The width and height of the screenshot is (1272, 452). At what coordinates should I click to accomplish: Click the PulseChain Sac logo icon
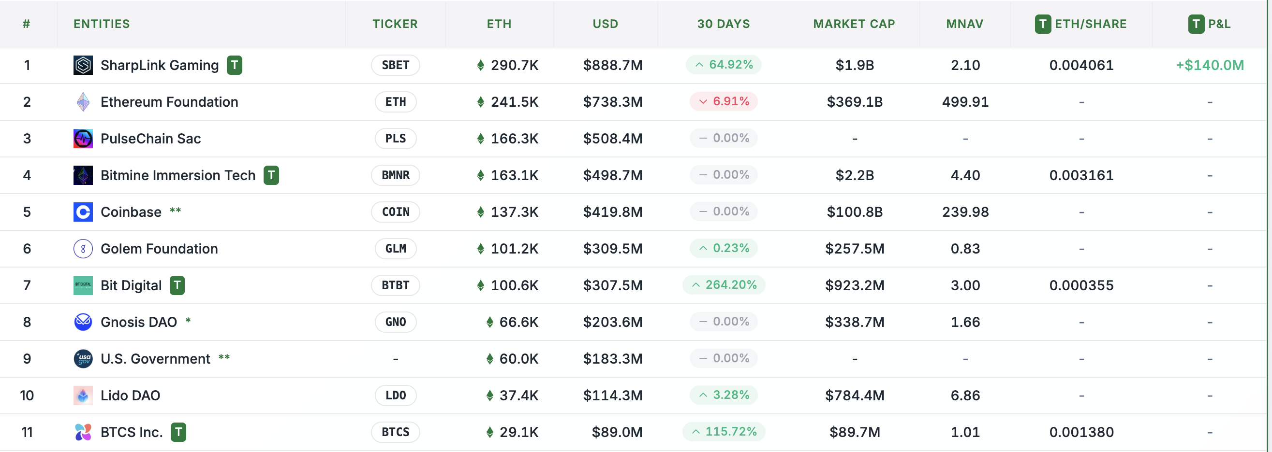pyautogui.click(x=83, y=139)
